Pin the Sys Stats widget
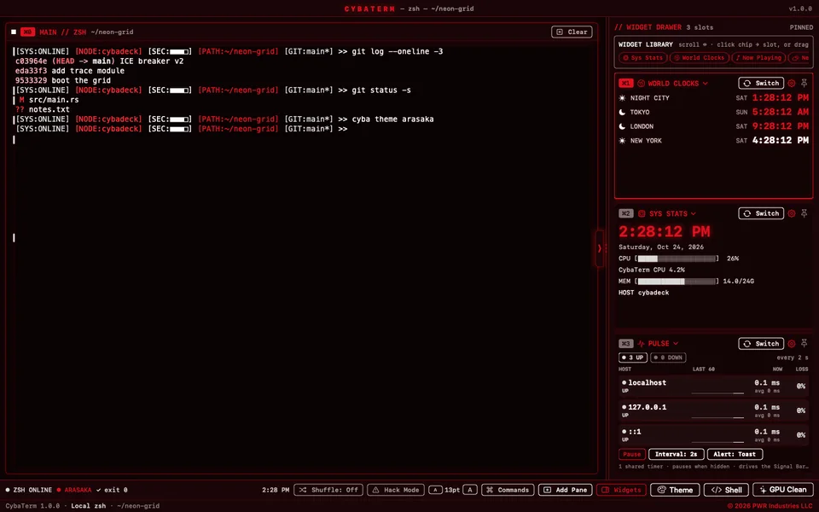The image size is (819, 512). (804, 213)
